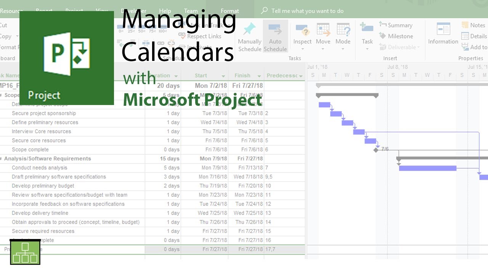Open the Team ribbon tab
Viewport: 488px width, 274px height.
pyautogui.click(x=191, y=11)
